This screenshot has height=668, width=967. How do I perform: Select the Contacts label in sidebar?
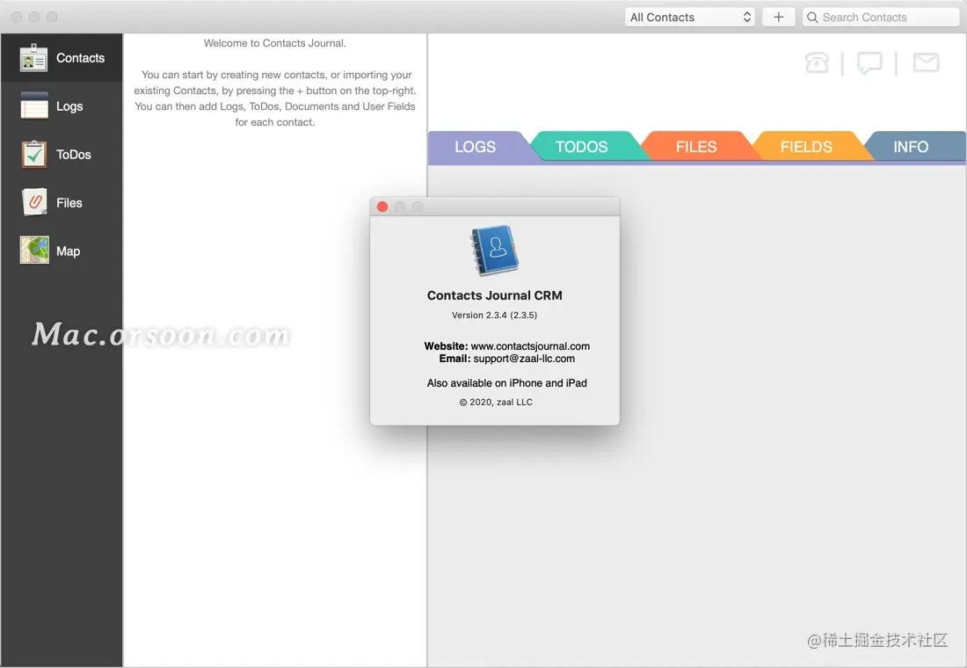(x=80, y=58)
